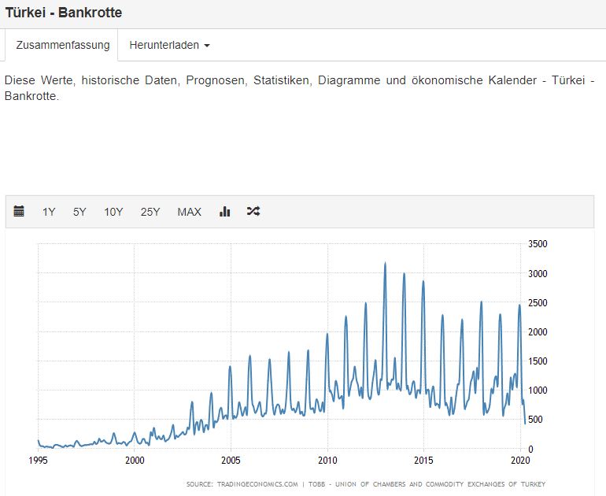Open the calendar date range icon

coord(19,212)
